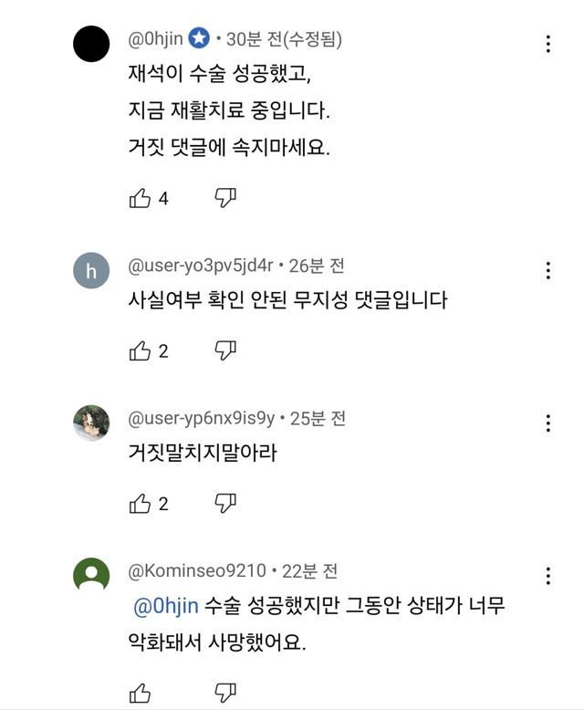Like the comment by @0hjin
The width and height of the screenshot is (584, 710).
pyautogui.click(x=140, y=198)
